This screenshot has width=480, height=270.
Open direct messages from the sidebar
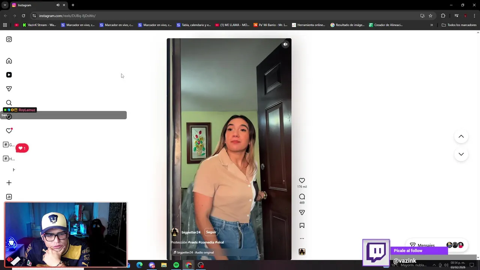9,89
